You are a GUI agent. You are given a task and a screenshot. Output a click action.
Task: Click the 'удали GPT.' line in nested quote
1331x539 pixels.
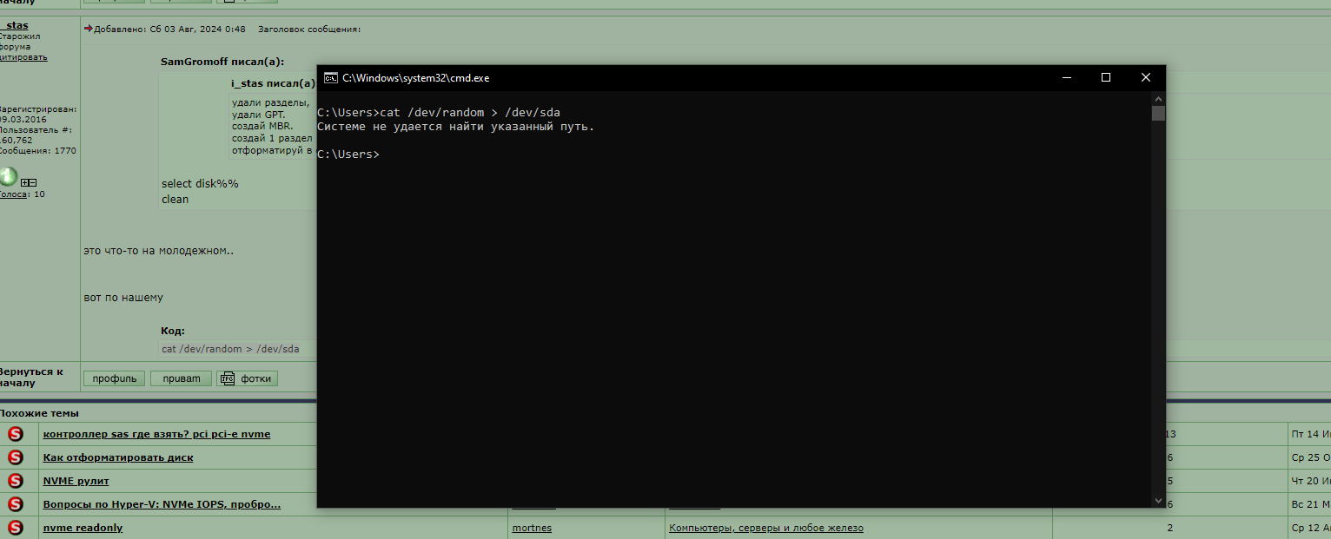click(x=258, y=115)
